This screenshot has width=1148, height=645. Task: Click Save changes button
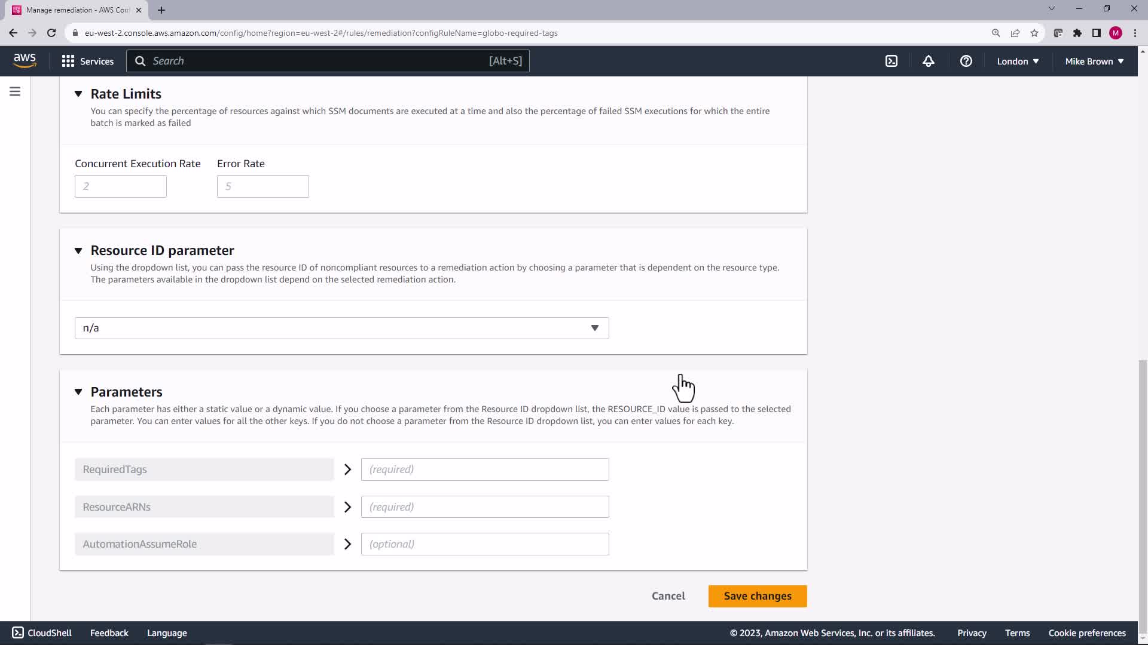(757, 596)
